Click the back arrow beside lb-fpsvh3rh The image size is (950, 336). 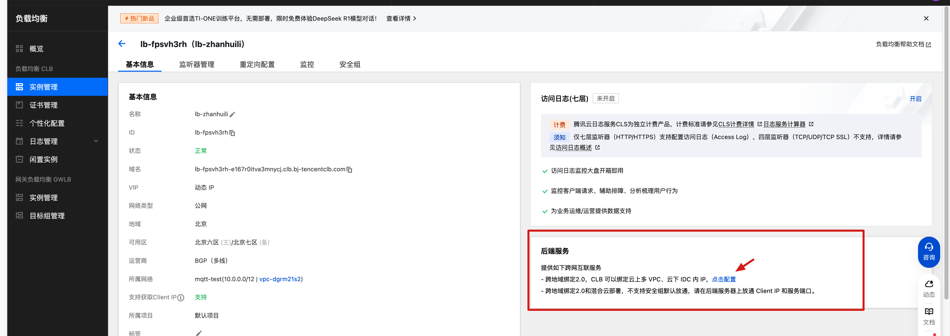[122, 44]
